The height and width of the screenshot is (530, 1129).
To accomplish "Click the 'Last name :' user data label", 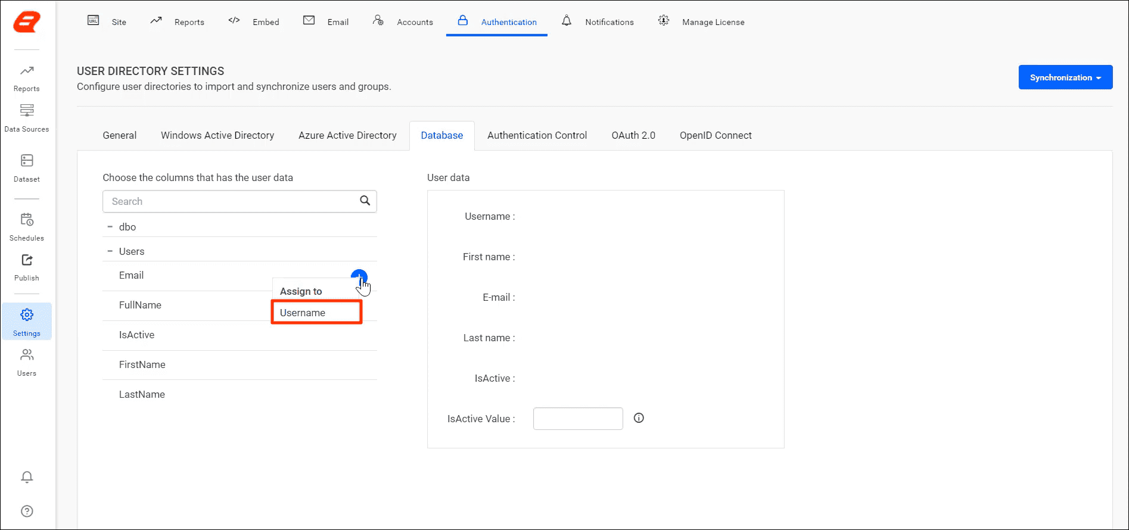I will click(489, 338).
